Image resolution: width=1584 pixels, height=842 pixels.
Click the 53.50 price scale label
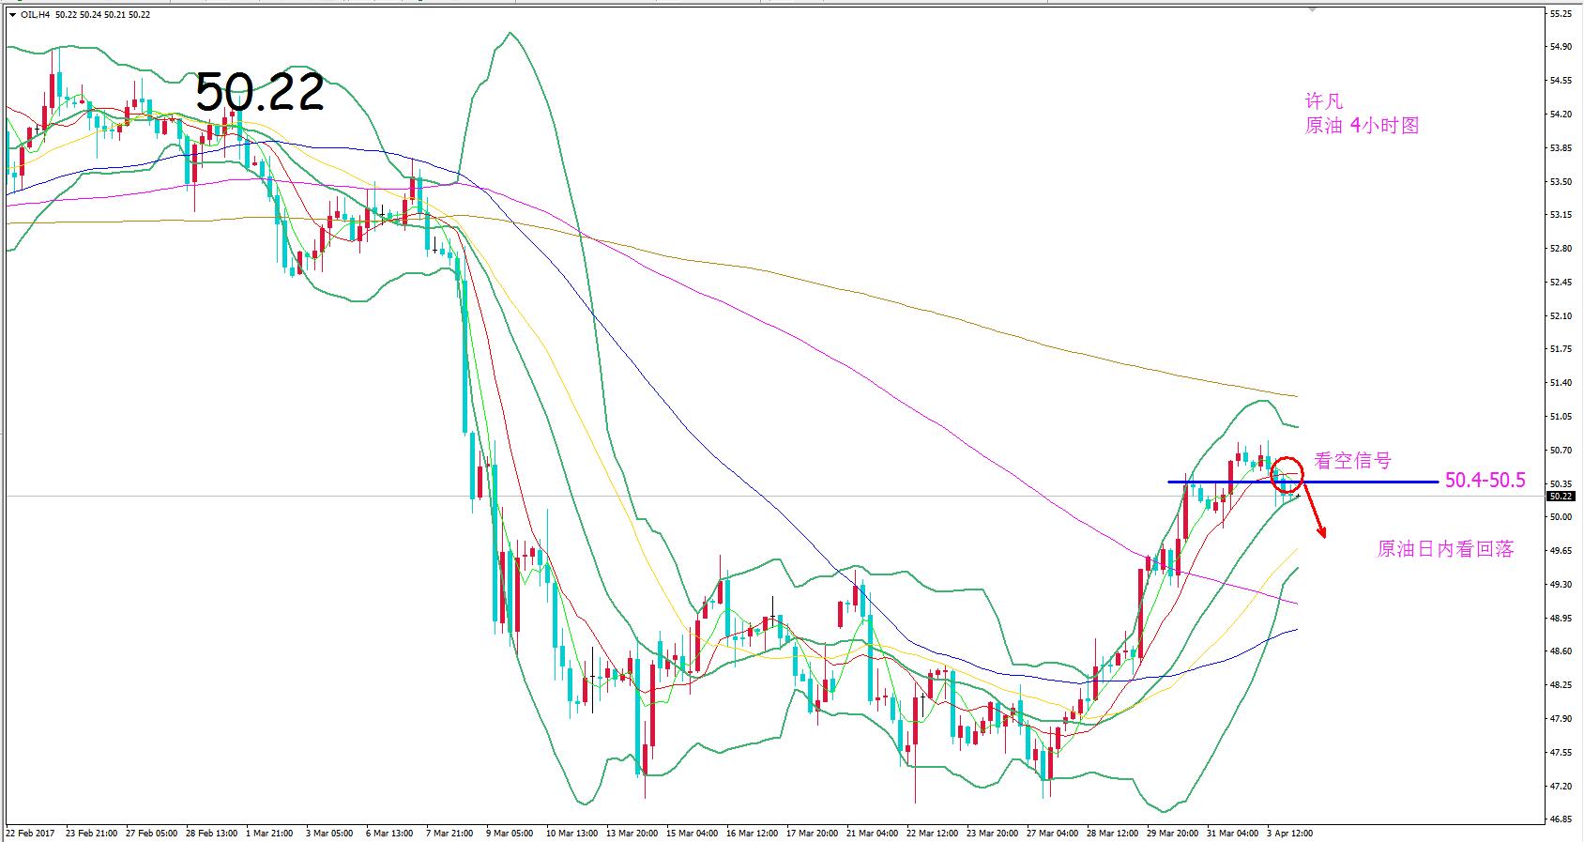point(1561,182)
